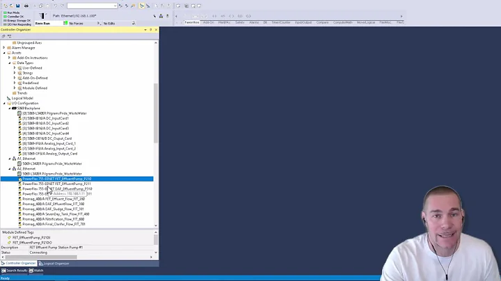Click the controller mode switch icon beside Path
Screen dimensions: 501x281
click(x=42, y=15)
